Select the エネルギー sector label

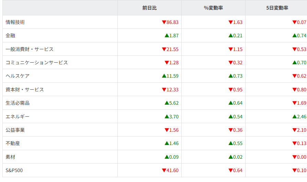click(18, 117)
